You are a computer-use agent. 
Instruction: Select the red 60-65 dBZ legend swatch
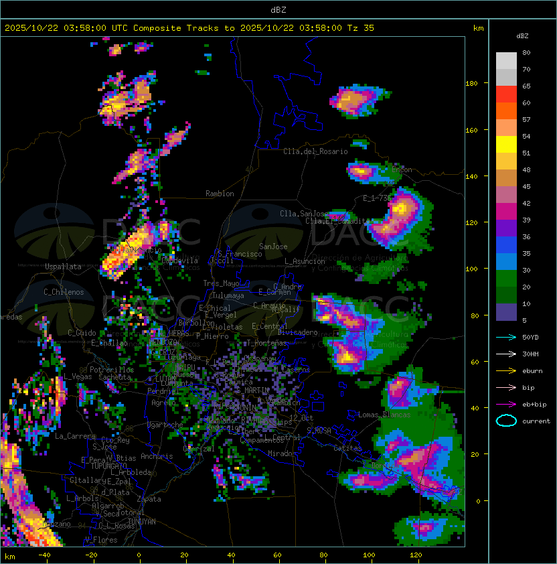[506, 94]
